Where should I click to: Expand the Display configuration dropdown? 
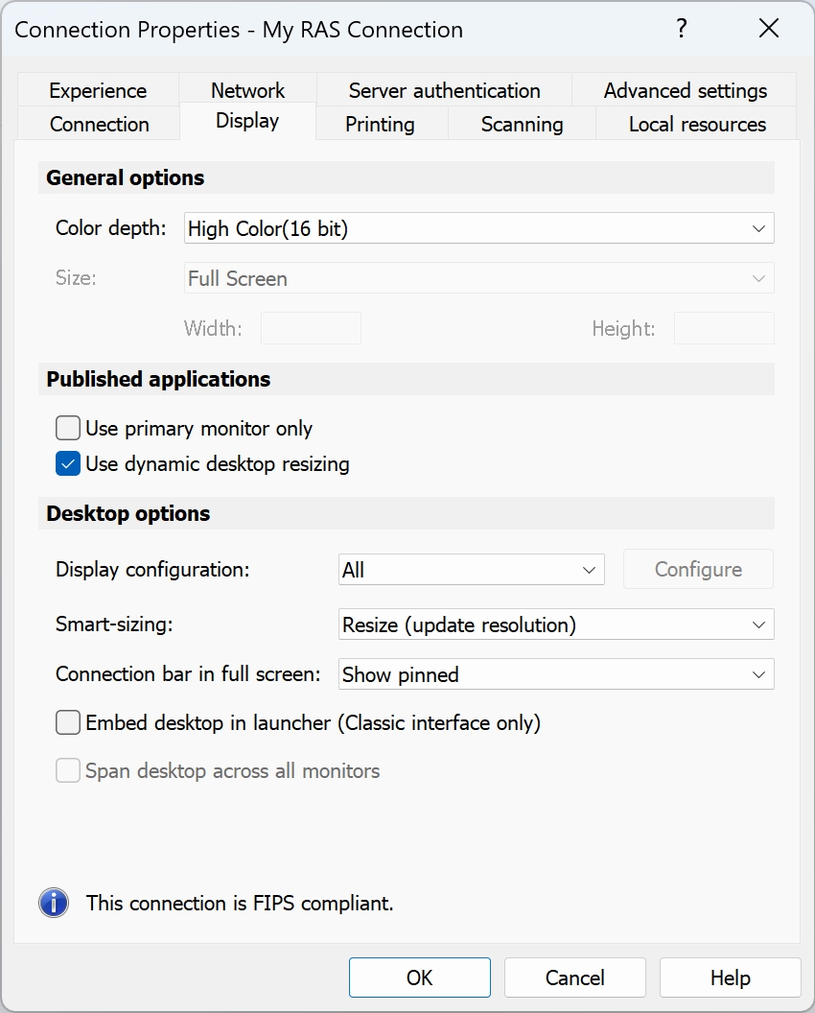pyautogui.click(x=471, y=570)
